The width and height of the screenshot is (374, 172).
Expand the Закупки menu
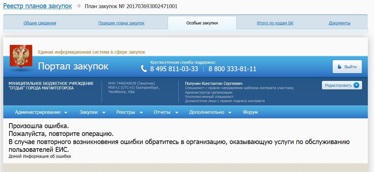92,112
